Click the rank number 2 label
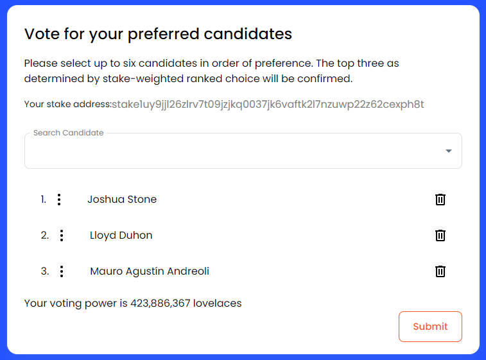486x360 pixels. pyautogui.click(x=45, y=236)
